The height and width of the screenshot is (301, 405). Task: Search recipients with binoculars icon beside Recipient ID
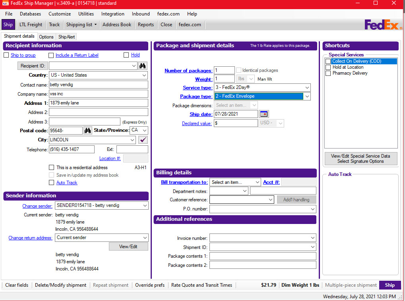point(142,66)
